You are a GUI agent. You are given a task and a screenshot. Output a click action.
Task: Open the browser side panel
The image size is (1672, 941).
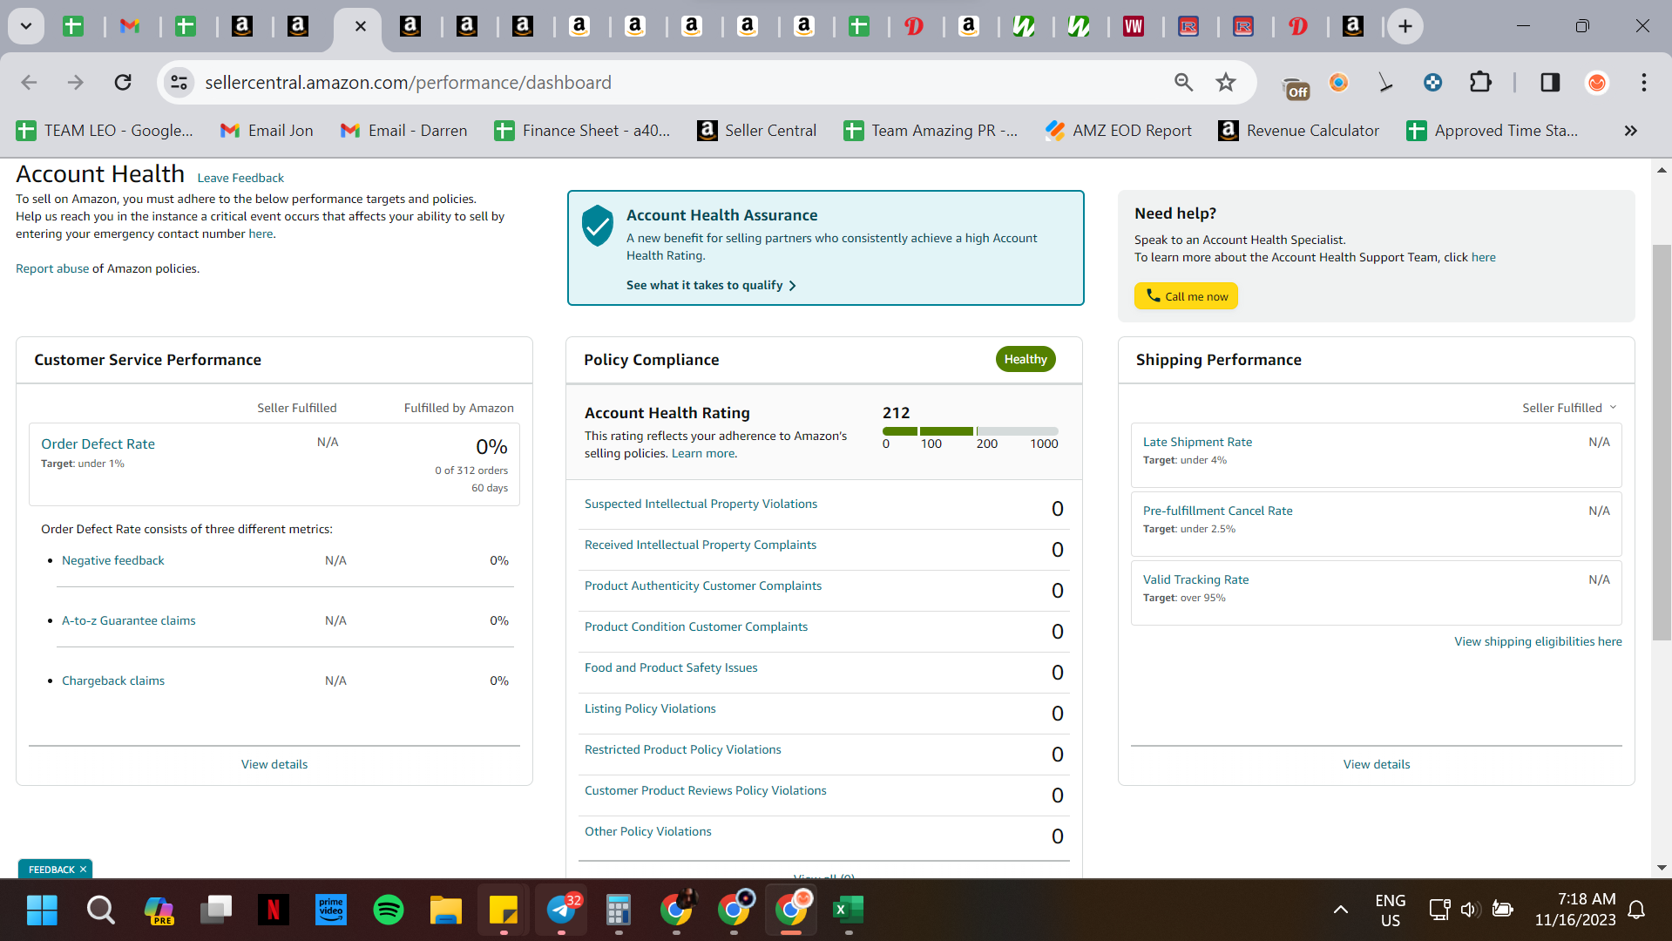coord(1550,83)
